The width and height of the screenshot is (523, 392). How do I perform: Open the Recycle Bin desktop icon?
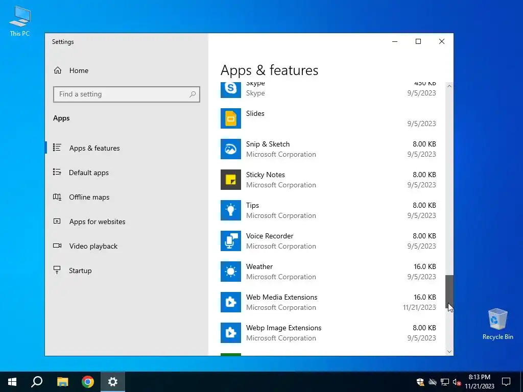pyautogui.click(x=497, y=324)
